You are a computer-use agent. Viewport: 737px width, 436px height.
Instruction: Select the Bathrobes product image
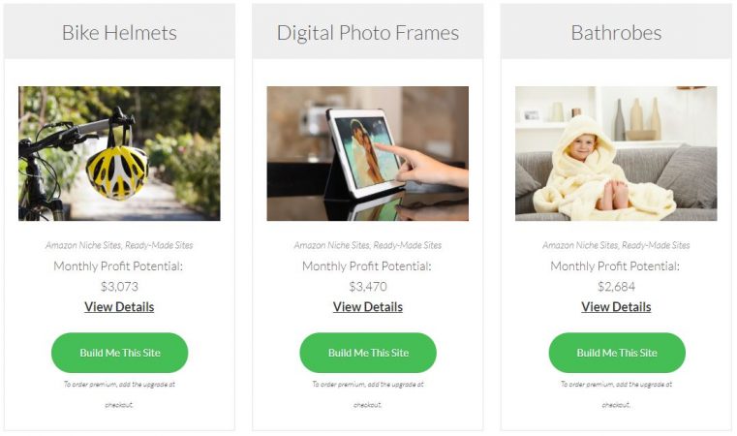616,153
